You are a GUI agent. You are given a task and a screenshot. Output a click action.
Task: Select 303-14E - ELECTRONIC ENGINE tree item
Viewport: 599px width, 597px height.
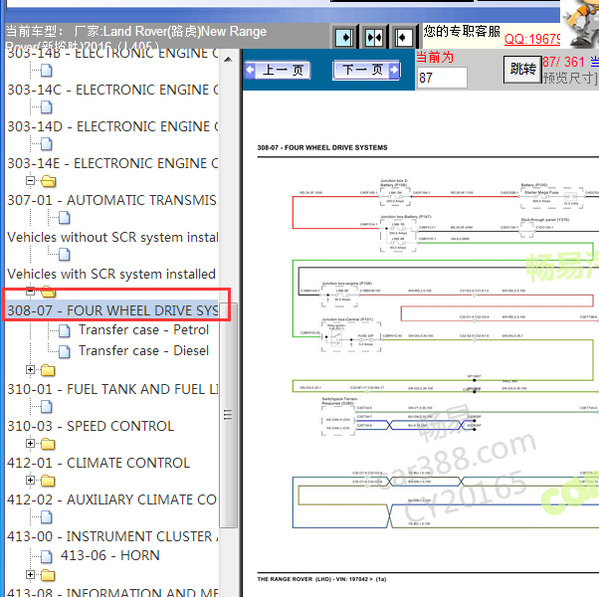113,163
